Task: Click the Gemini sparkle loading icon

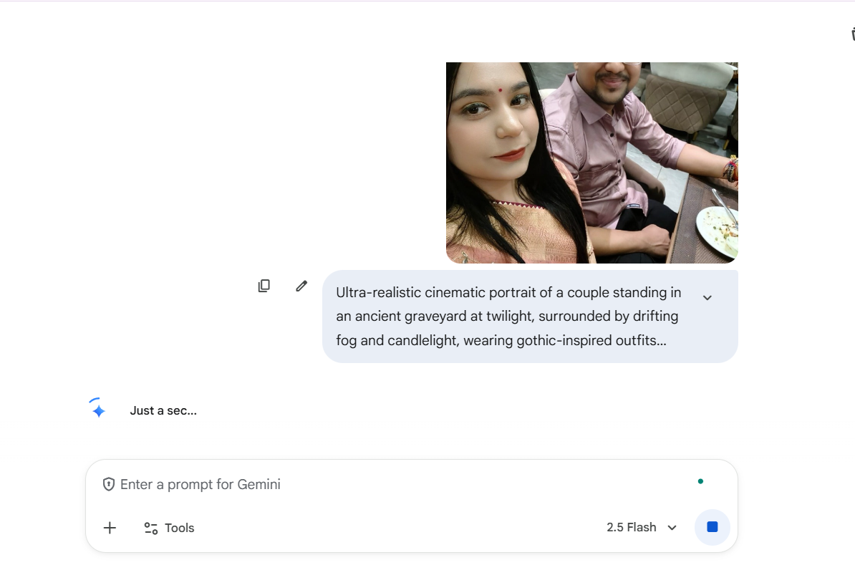Action: 98,410
